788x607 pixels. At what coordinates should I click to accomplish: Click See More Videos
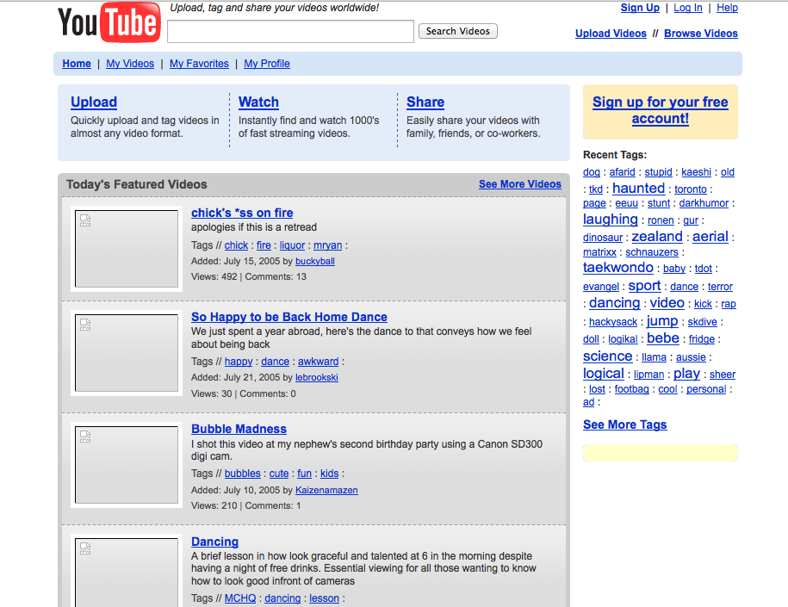(x=519, y=183)
